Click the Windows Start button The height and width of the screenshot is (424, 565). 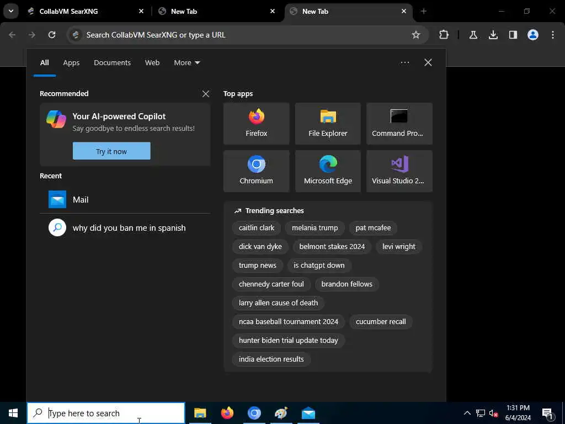13,413
